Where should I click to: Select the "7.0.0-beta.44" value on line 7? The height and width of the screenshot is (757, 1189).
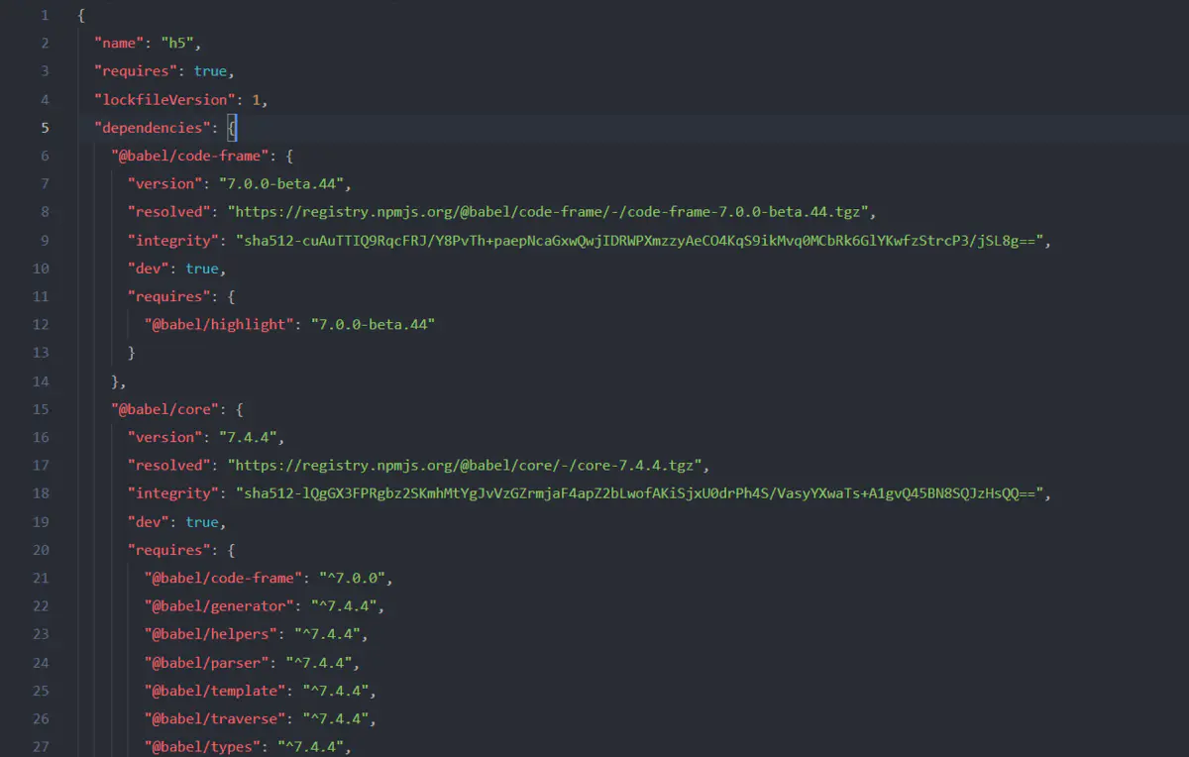coord(281,184)
